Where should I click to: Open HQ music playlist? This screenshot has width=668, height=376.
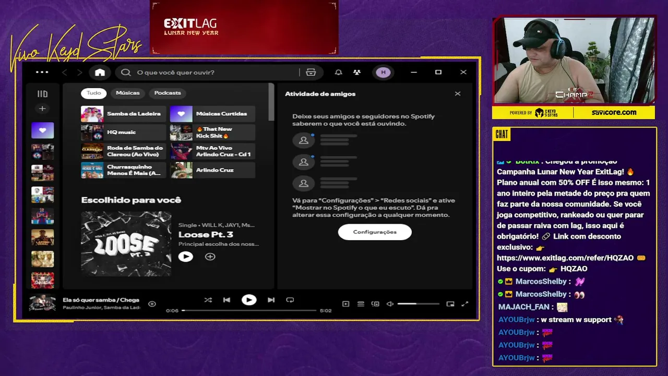pos(124,133)
